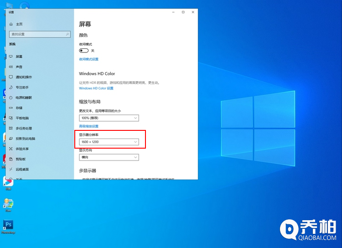Go to the 主页 home page
This screenshot has height=248, width=342.
pyautogui.click(x=16, y=24)
